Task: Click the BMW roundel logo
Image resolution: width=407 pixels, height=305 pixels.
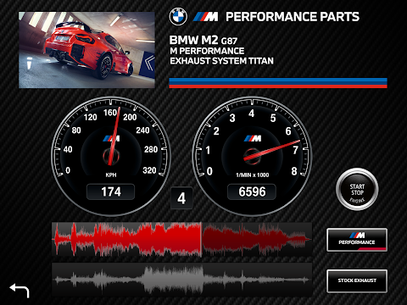Action: 178,16
